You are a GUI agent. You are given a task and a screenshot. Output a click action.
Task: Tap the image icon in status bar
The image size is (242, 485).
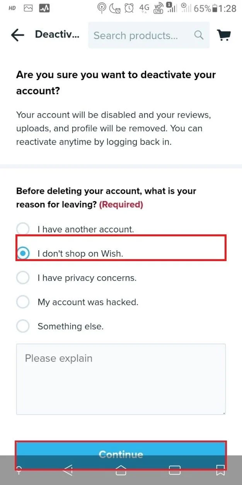pos(28,8)
